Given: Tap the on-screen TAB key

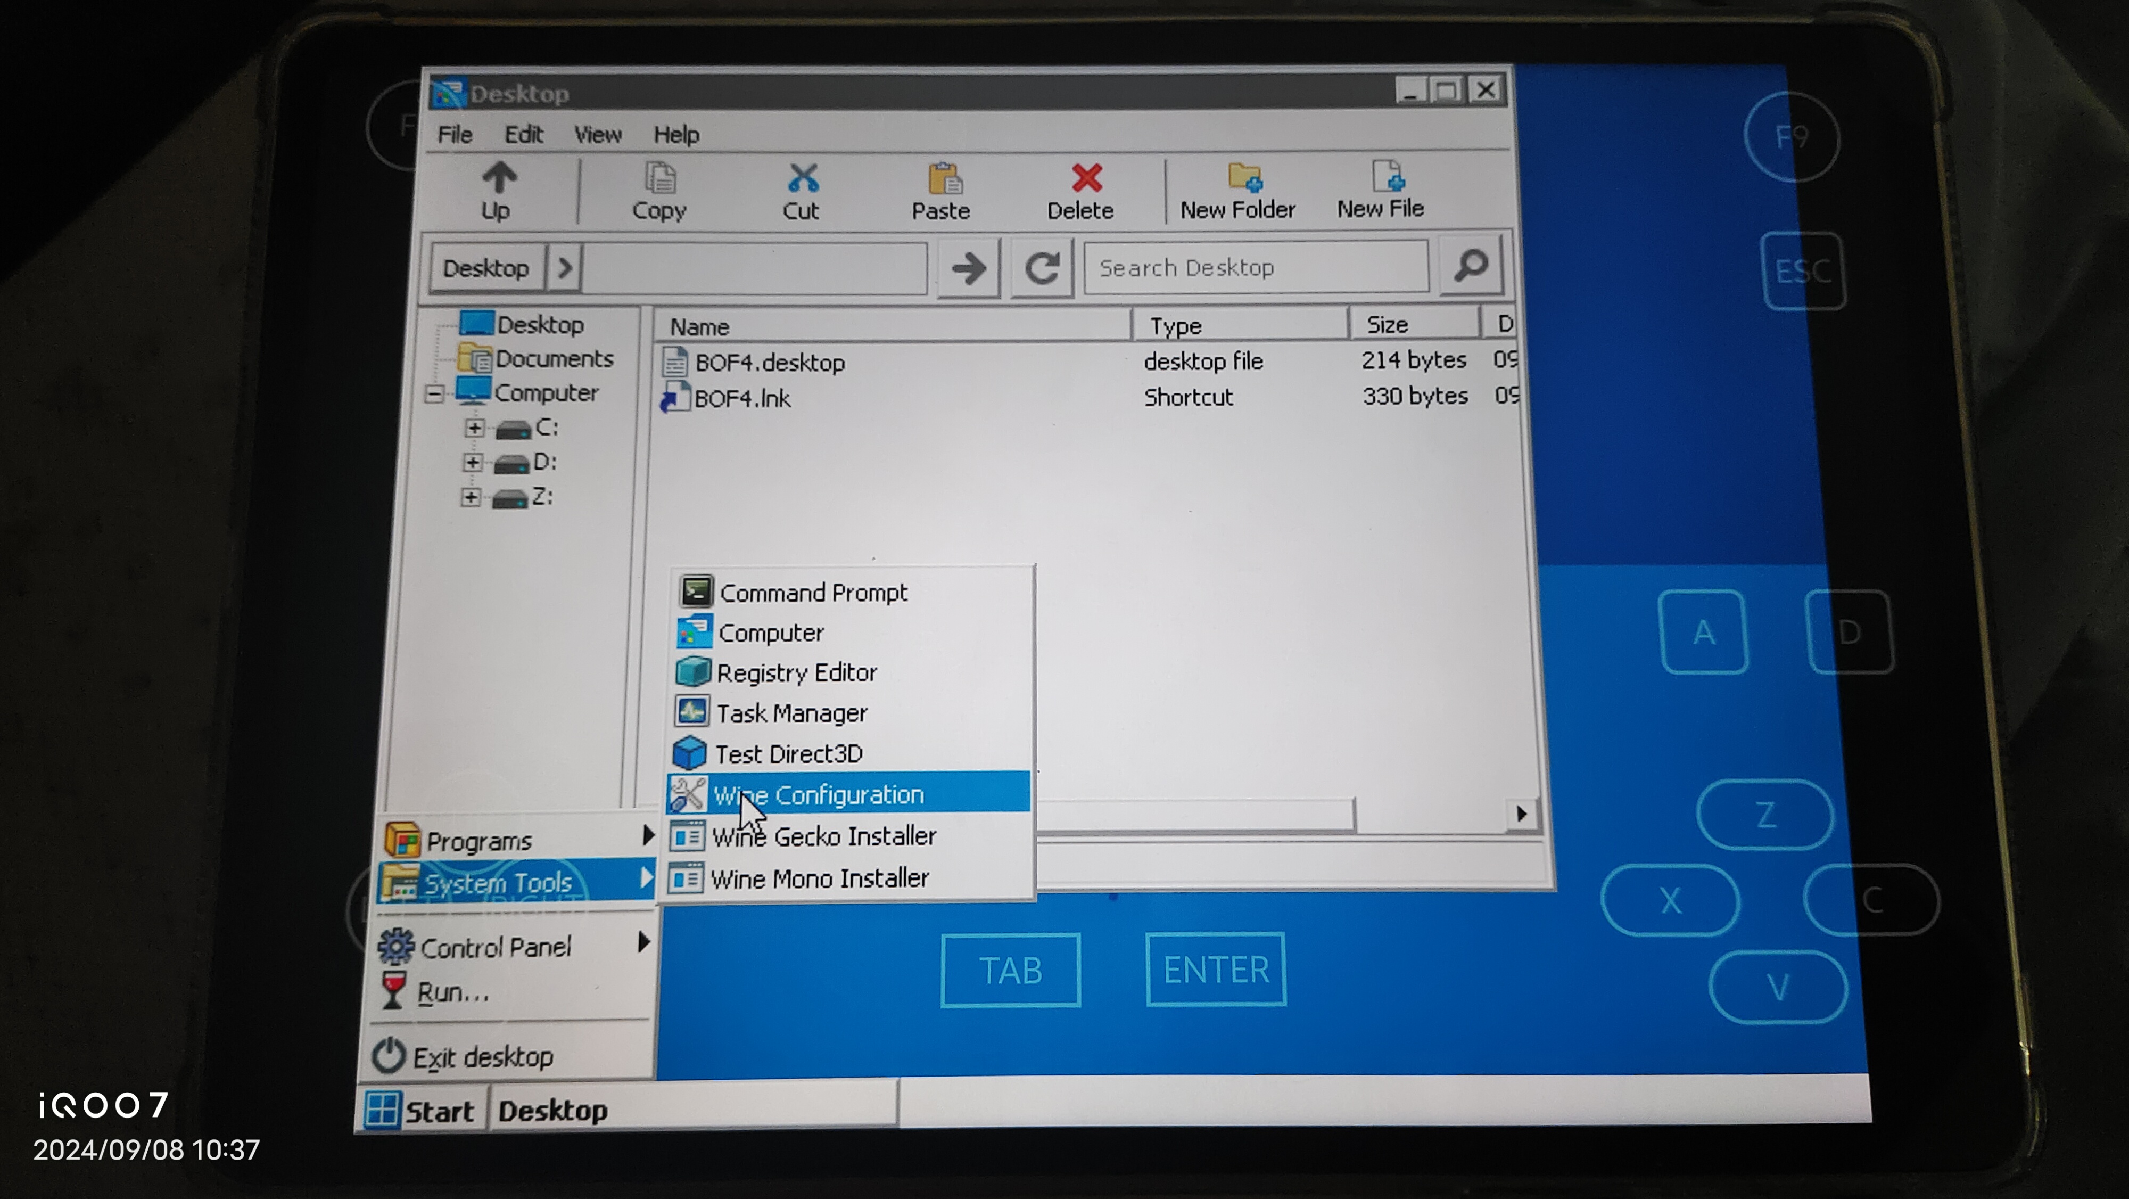Looking at the screenshot, I should pos(1011,970).
